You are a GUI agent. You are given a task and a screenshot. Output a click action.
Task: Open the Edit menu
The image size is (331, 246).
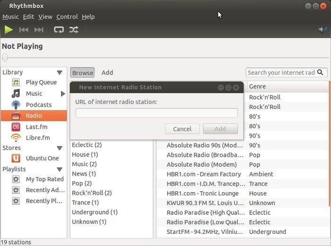pos(28,17)
